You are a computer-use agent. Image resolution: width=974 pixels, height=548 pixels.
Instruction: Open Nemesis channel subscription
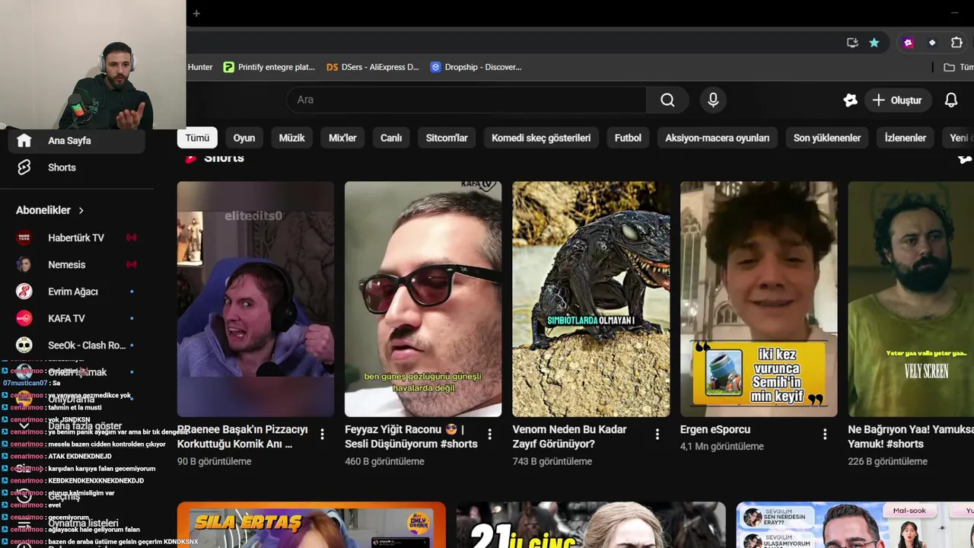[x=76, y=265]
